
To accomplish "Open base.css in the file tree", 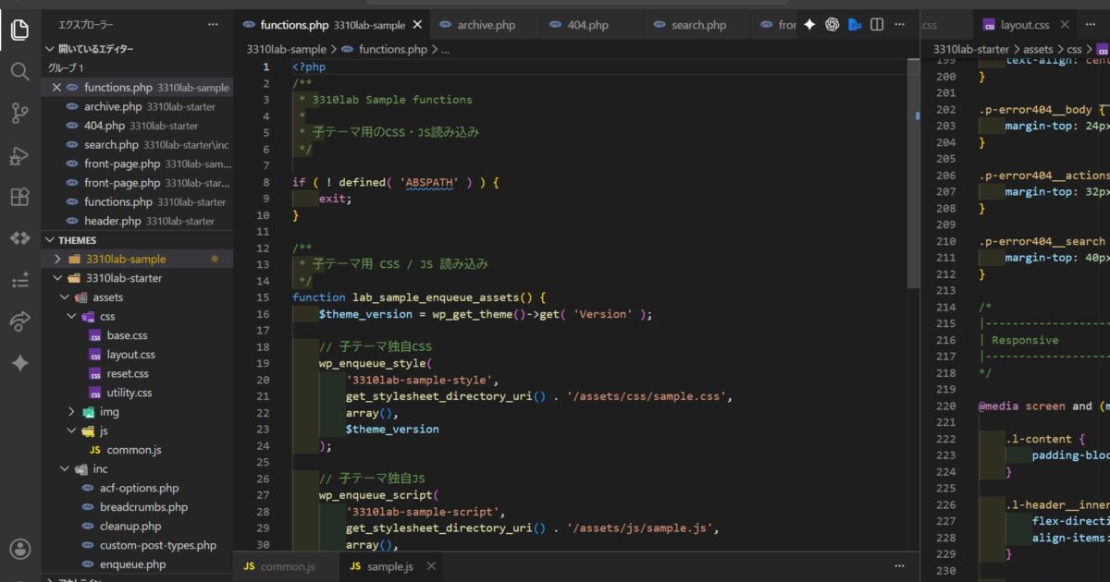I will 127,335.
